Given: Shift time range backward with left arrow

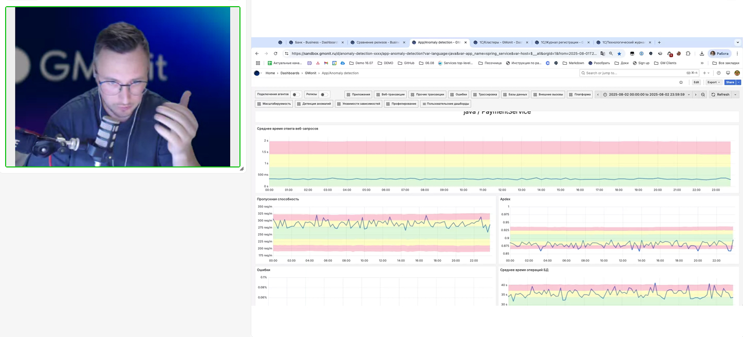Looking at the screenshot, I should 598,95.
